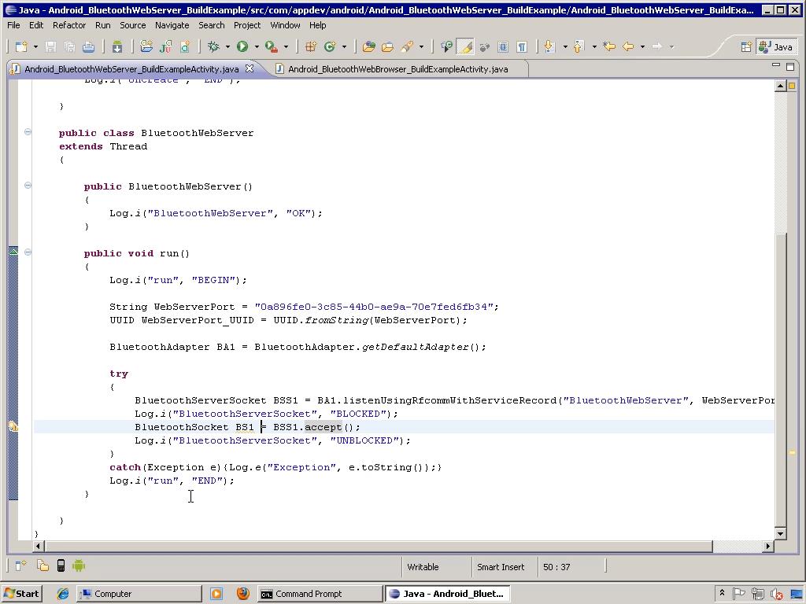Maximize the editor area

pyautogui.click(x=790, y=67)
